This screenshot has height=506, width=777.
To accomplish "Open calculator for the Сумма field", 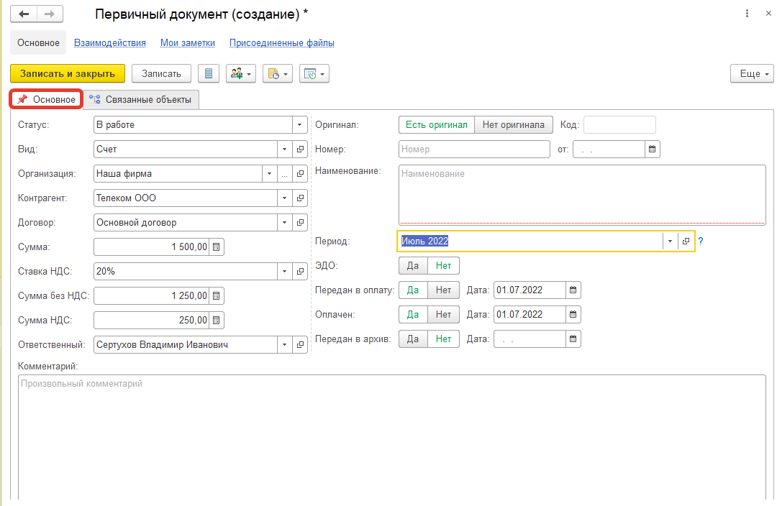I will coord(217,247).
